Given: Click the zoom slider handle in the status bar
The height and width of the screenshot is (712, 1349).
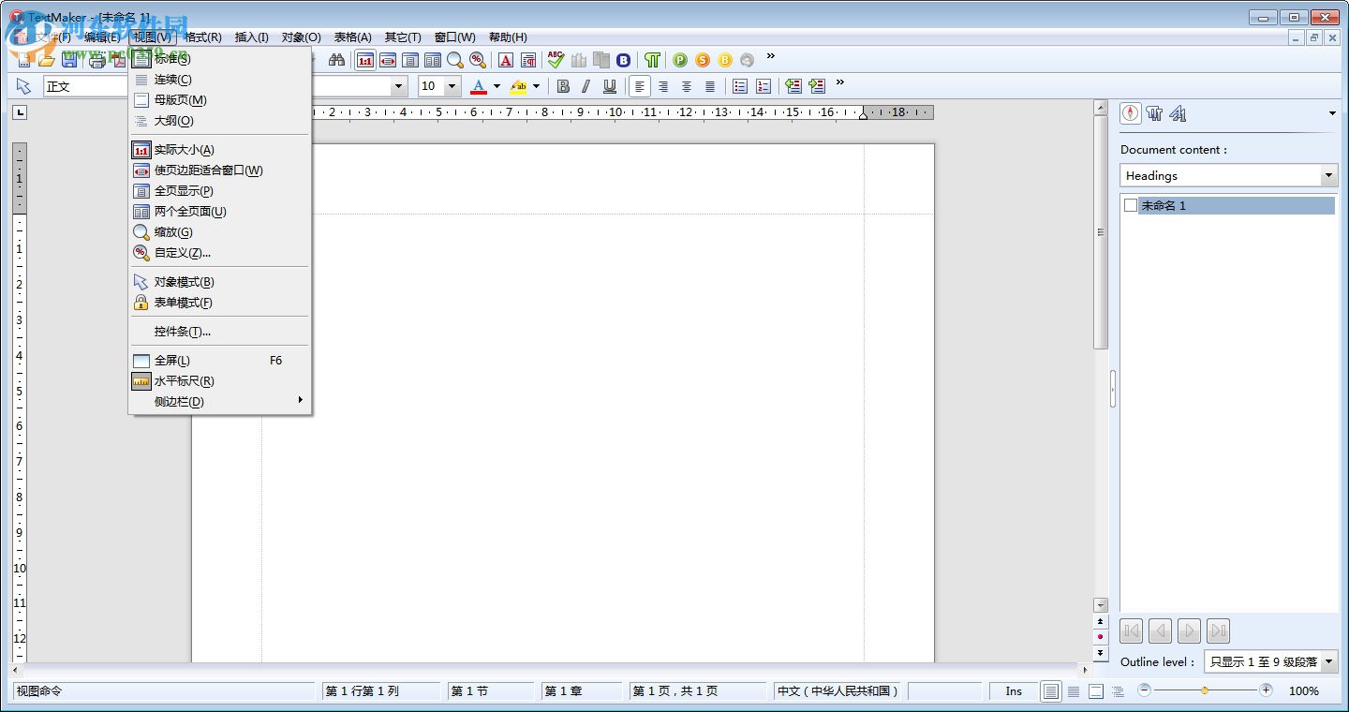Looking at the screenshot, I should pos(1205,690).
